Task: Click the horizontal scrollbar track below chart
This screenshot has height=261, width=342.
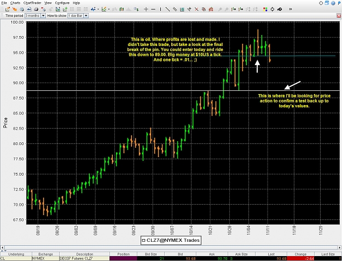Action: tap(171, 247)
